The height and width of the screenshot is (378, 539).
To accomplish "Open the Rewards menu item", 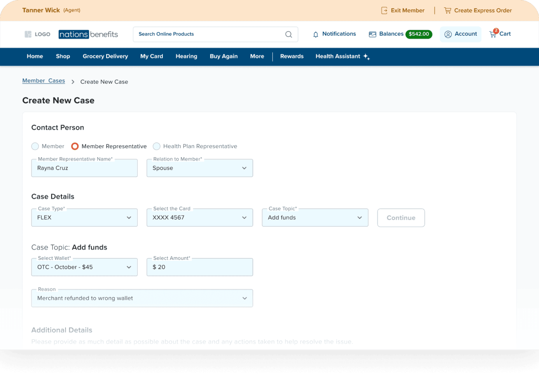I will click(292, 56).
